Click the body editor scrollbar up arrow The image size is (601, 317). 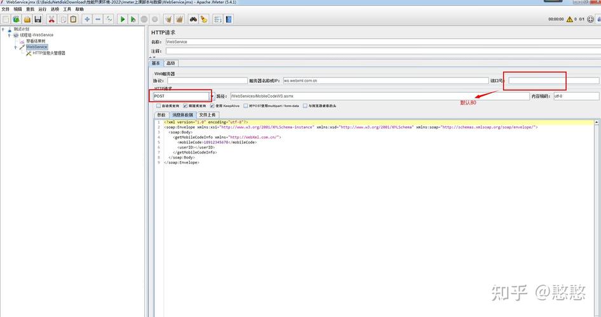tap(597, 122)
